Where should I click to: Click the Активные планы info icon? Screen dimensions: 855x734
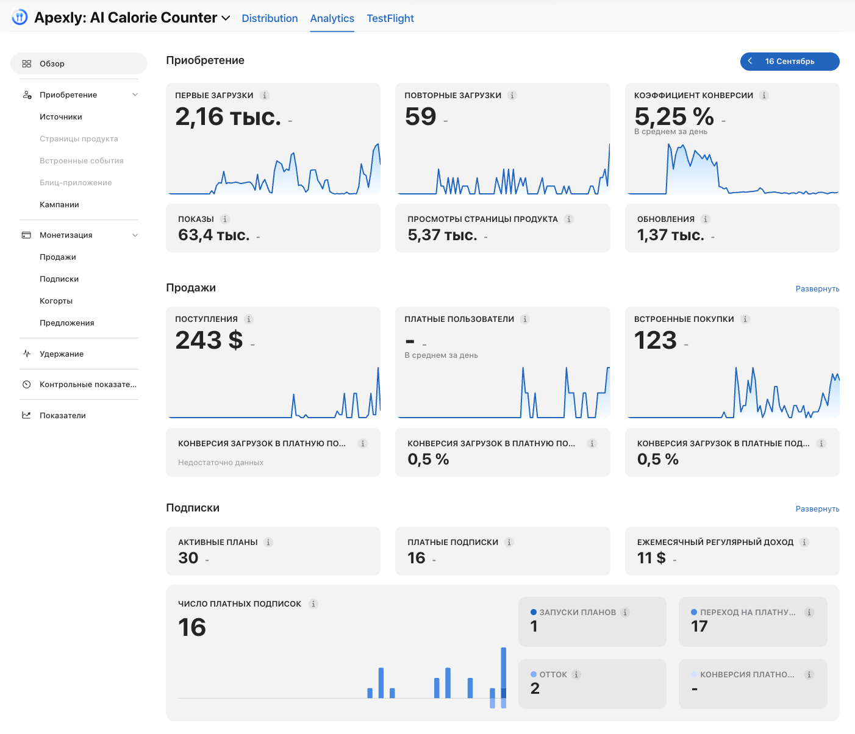268,542
